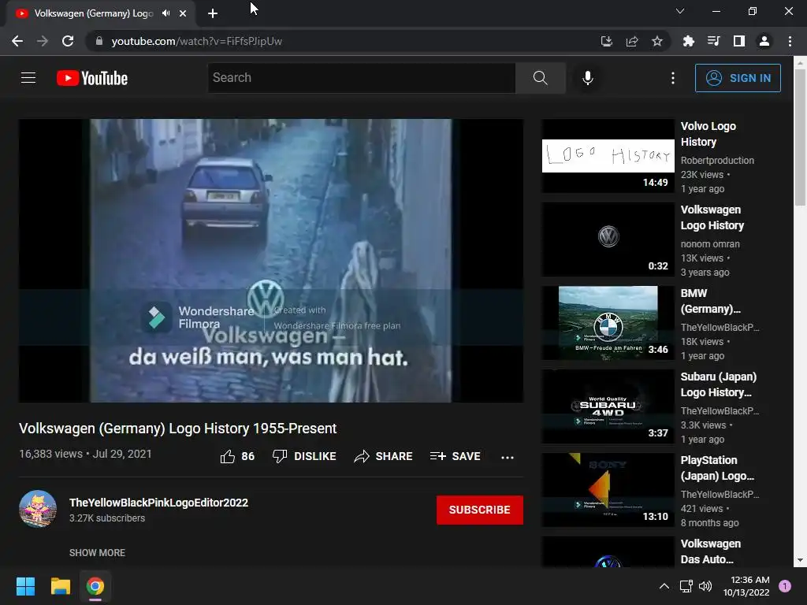Screen dimensions: 807x605
Task: Bookmark this tab with star icon
Action: 657,41
